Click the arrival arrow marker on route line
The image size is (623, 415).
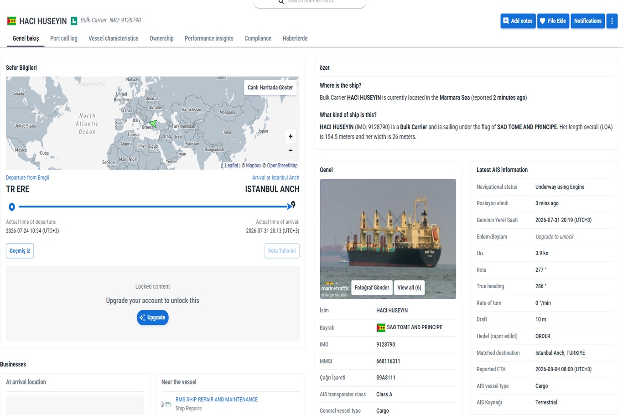click(x=289, y=207)
